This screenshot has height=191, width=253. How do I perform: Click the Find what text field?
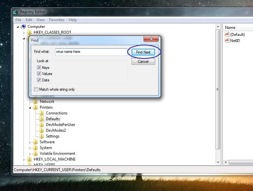tap(91, 52)
